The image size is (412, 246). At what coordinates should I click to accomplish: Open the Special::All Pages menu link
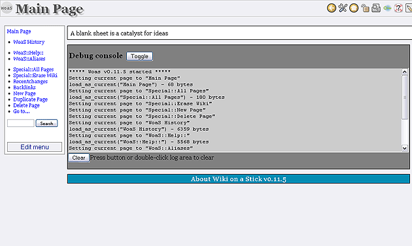click(33, 69)
